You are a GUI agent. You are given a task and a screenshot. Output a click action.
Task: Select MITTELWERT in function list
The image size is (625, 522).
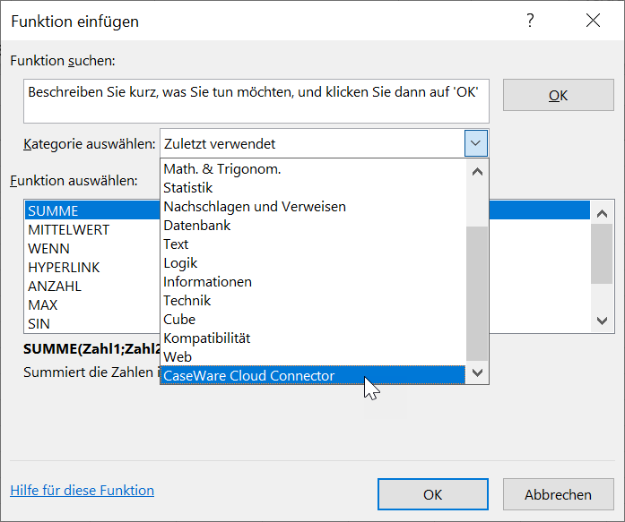click(x=91, y=229)
